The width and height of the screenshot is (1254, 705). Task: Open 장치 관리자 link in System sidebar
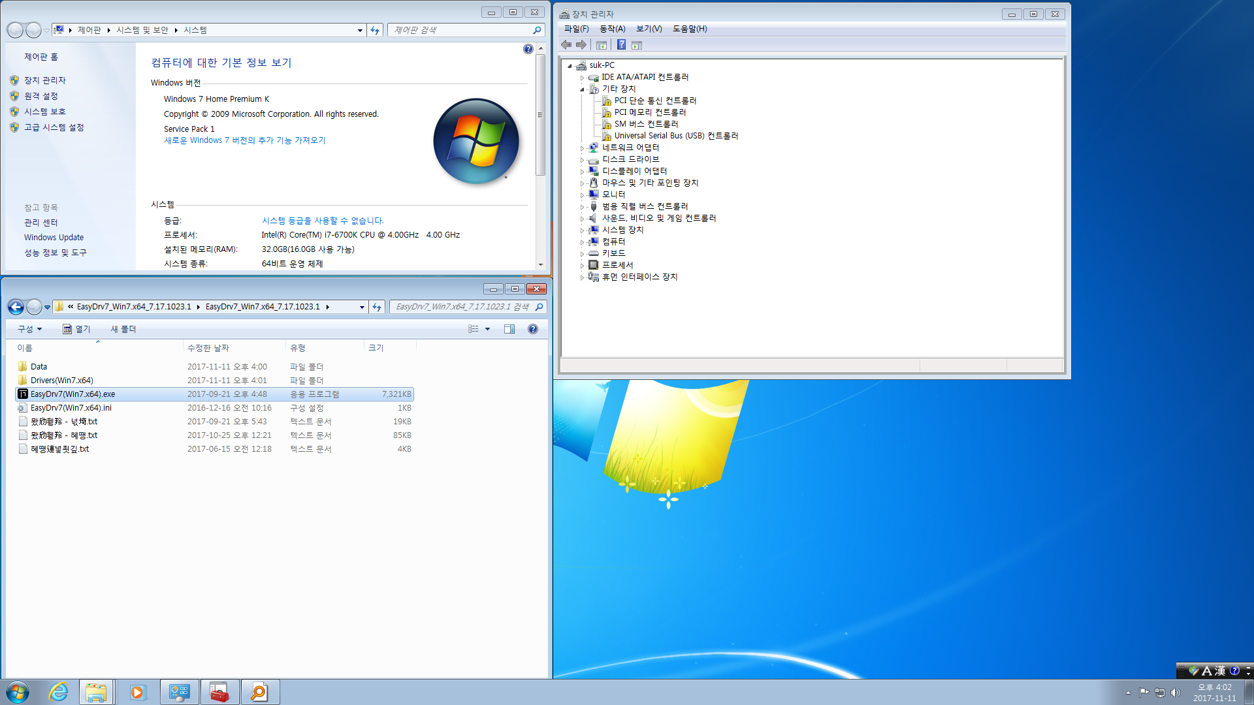pyautogui.click(x=45, y=80)
